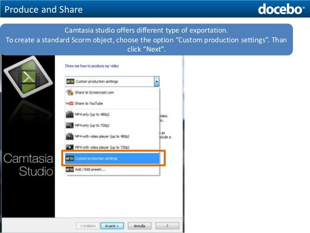This screenshot has width=310, height=233.
Task: Click the Custom production settings combo box field
Action: coord(112,81)
